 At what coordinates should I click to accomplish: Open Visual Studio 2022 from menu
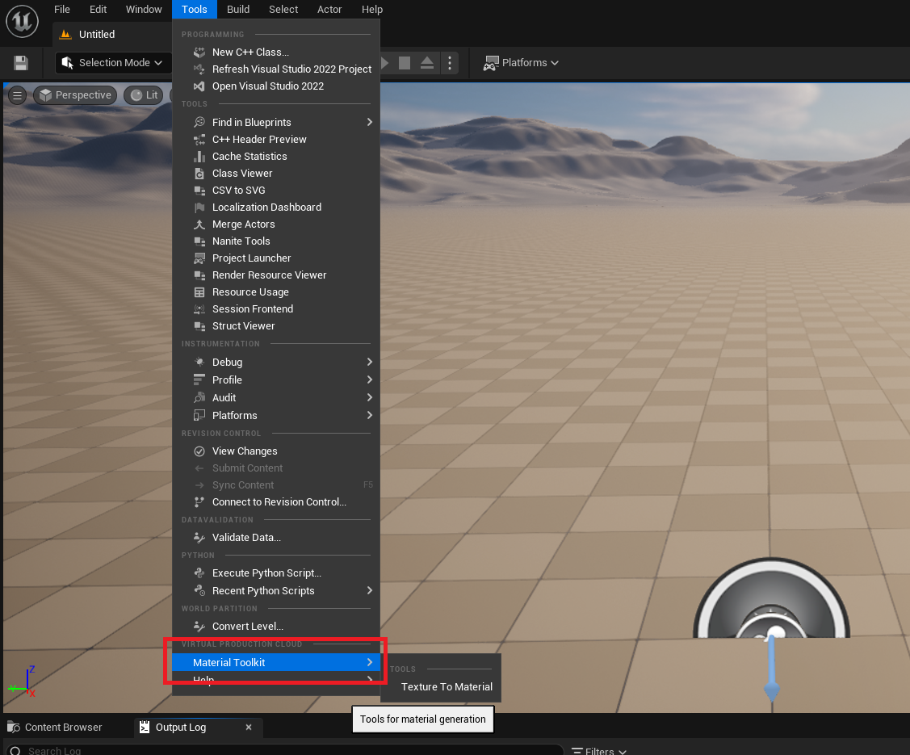267,86
